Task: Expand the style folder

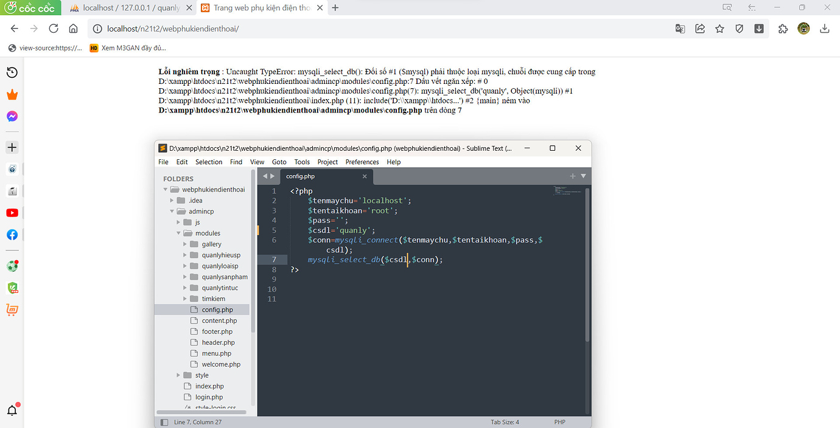Action: tap(178, 375)
